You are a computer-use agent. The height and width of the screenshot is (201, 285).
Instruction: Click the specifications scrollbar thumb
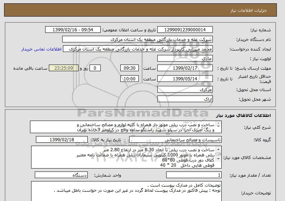click(218, 154)
